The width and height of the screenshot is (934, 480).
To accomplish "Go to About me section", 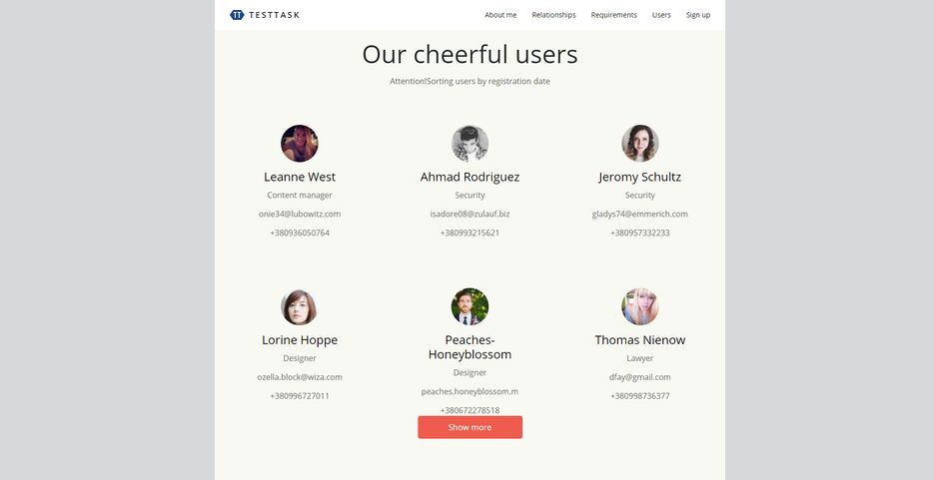I will tap(500, 15).
